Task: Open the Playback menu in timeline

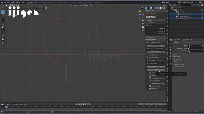Action: pyautogui.click(x=9, y=104)
